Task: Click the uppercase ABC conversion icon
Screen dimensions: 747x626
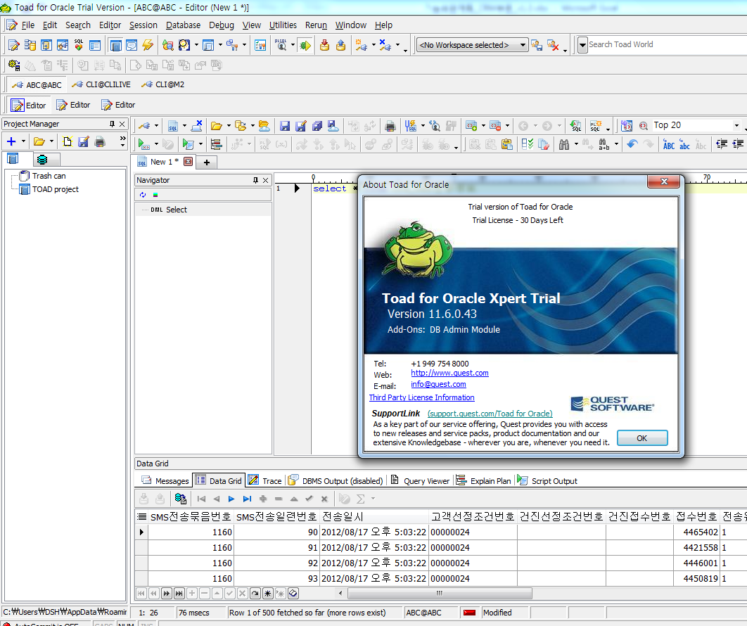Action: (x=669, y=144)
